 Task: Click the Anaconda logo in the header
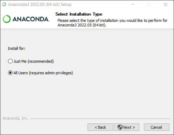[x=26, y=19]
